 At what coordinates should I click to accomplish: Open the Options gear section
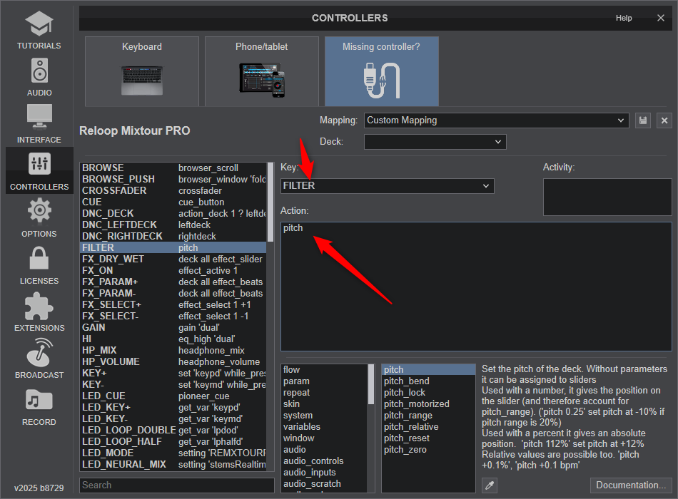click(x=39, y=218)
